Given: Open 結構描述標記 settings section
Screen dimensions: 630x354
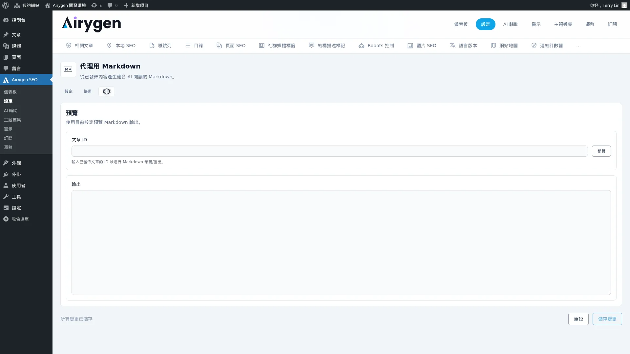Looking at the screenshot, I should coord(327,46).
